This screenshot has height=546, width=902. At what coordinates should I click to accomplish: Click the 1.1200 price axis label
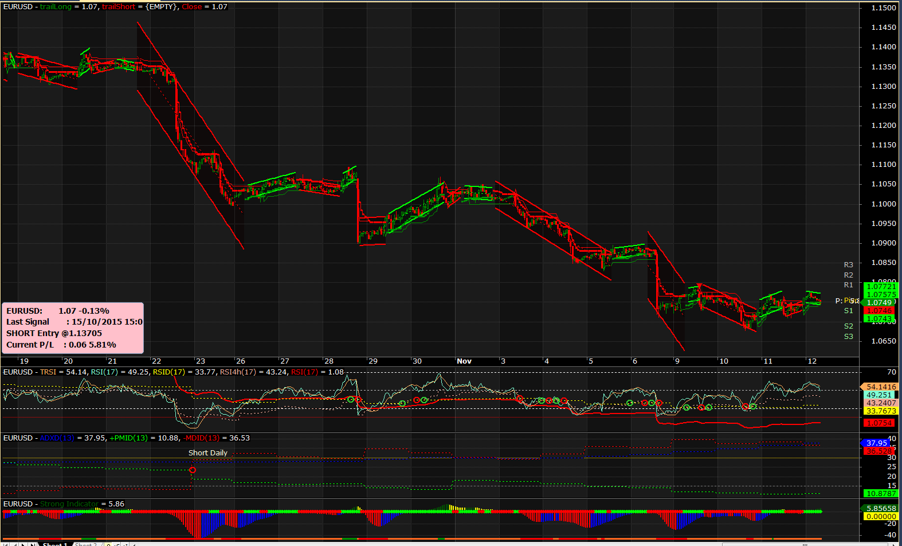883,125
